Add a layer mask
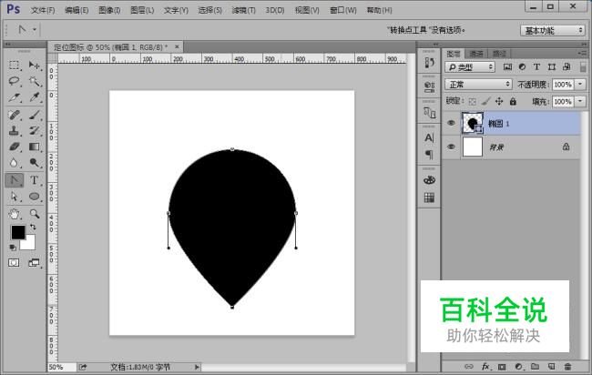The image size is (592, 375). click(x=502, y=366)
